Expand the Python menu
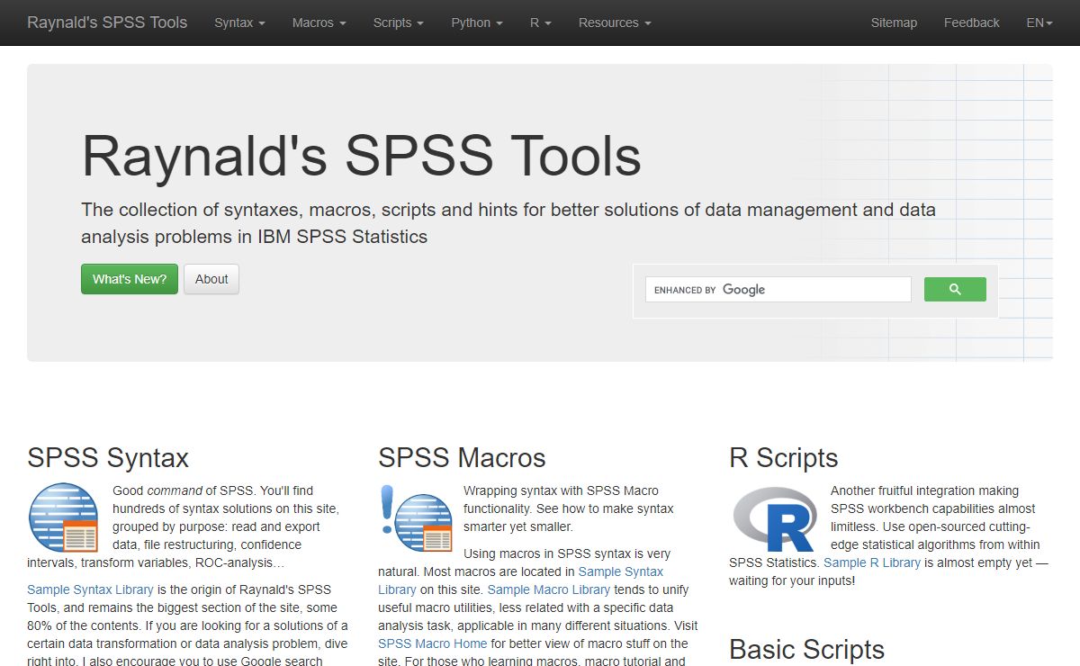 477,22
